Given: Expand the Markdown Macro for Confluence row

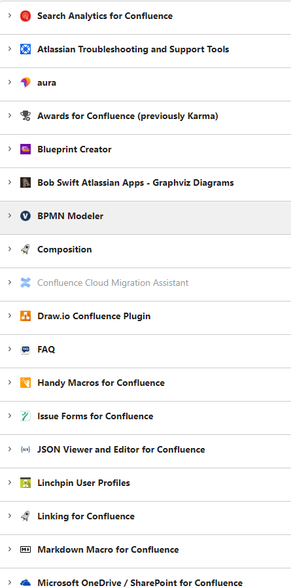Looking at the screenshot, I should (x=10, y=549).
